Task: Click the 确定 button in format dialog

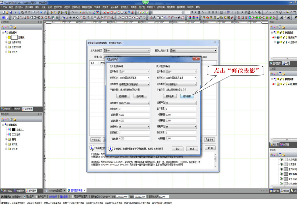Action: click(177, 149)
